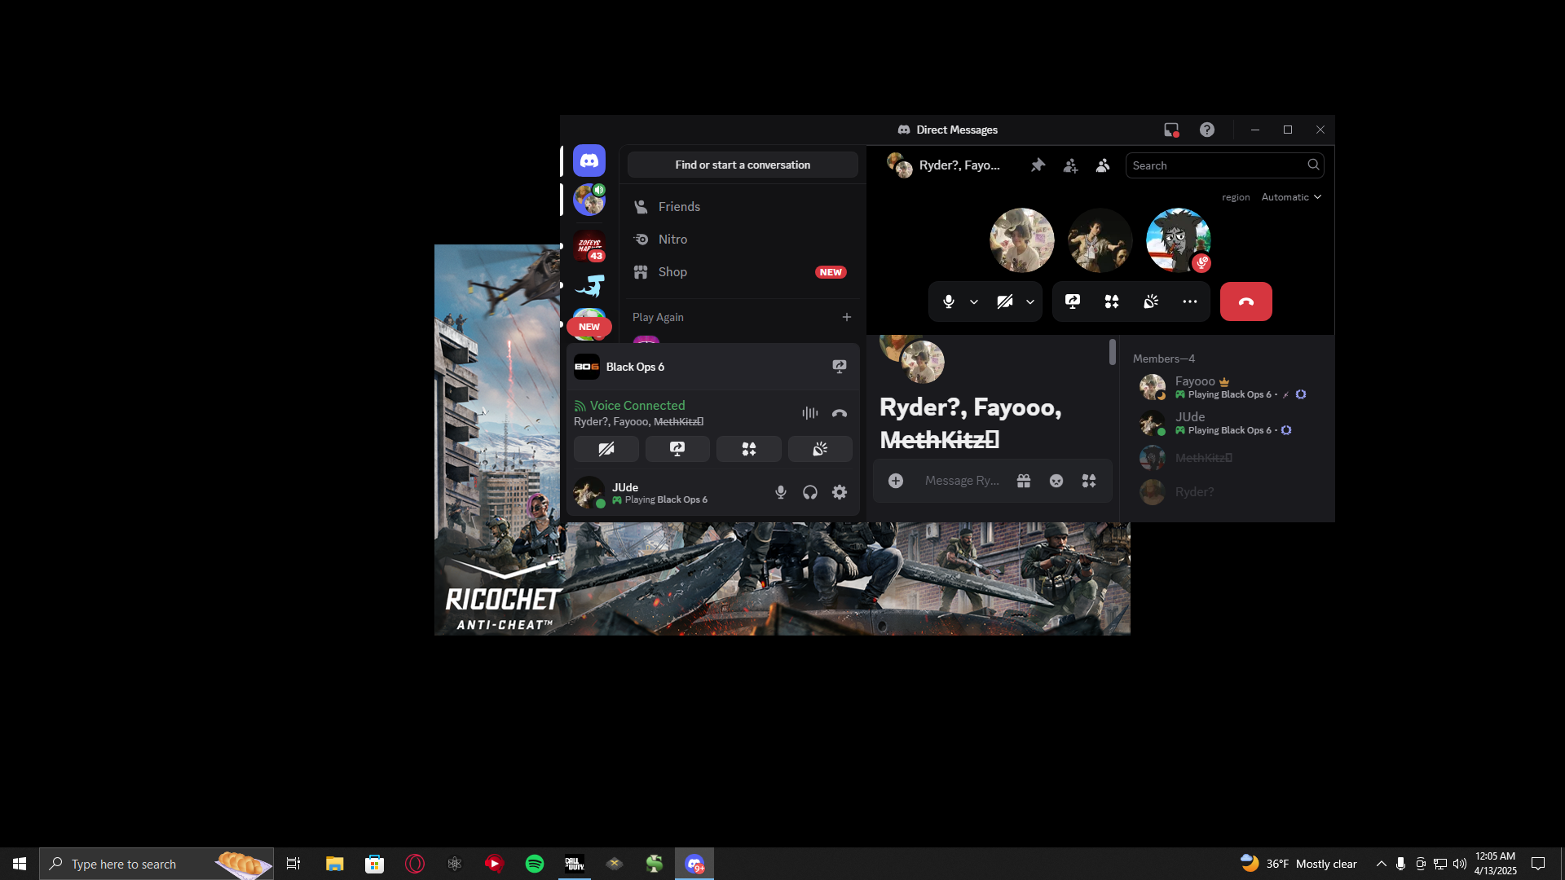Add game with Play Again plus
Screen dimensions: 1565x880
click(x=847, y=317)
